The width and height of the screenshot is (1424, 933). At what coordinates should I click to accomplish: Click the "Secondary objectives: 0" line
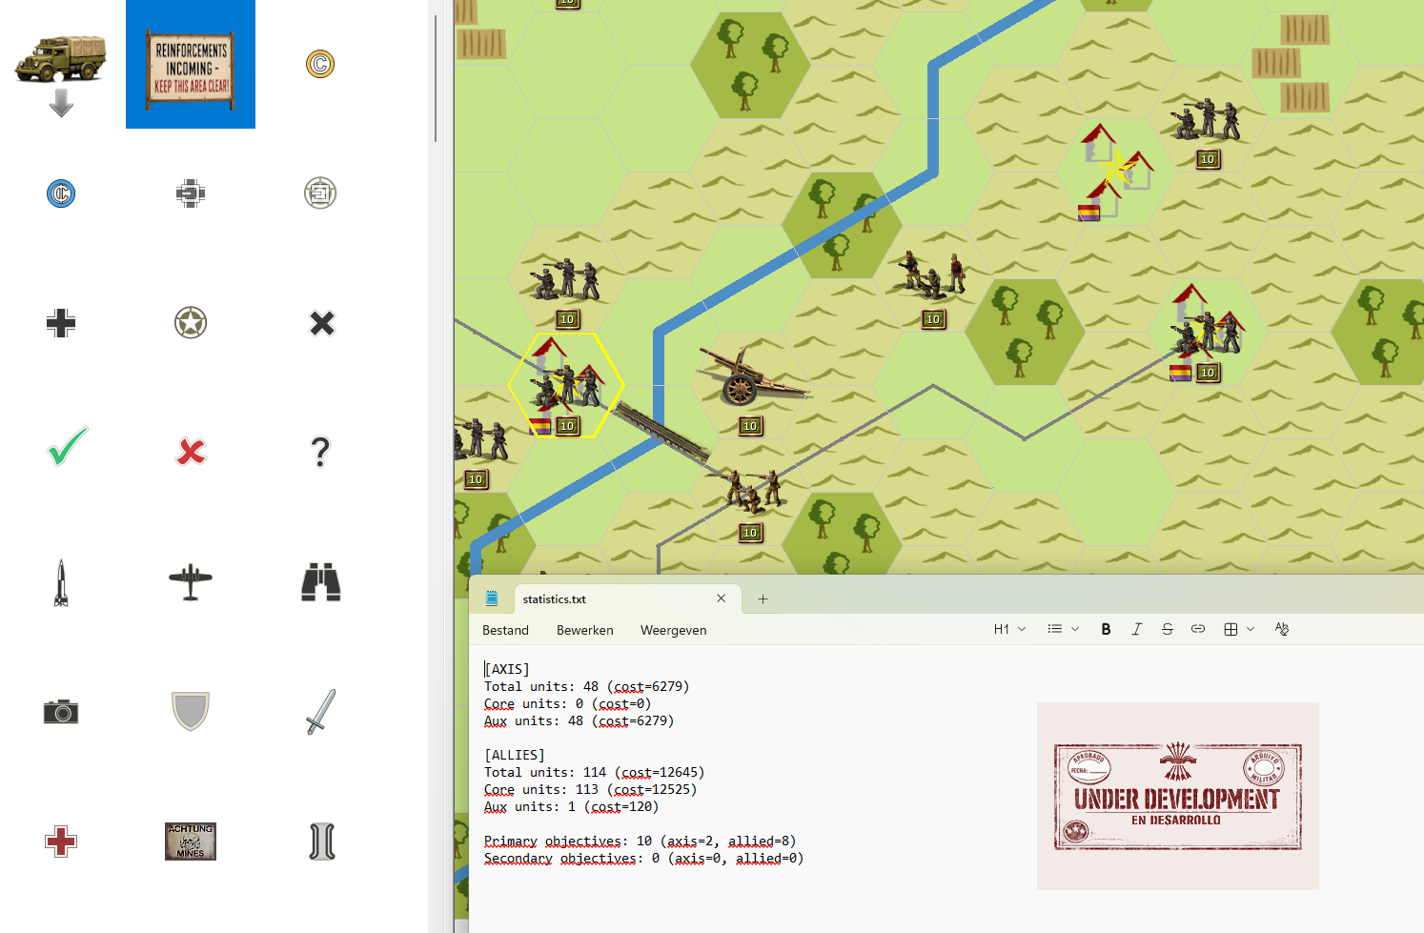(x=643, y=858)
